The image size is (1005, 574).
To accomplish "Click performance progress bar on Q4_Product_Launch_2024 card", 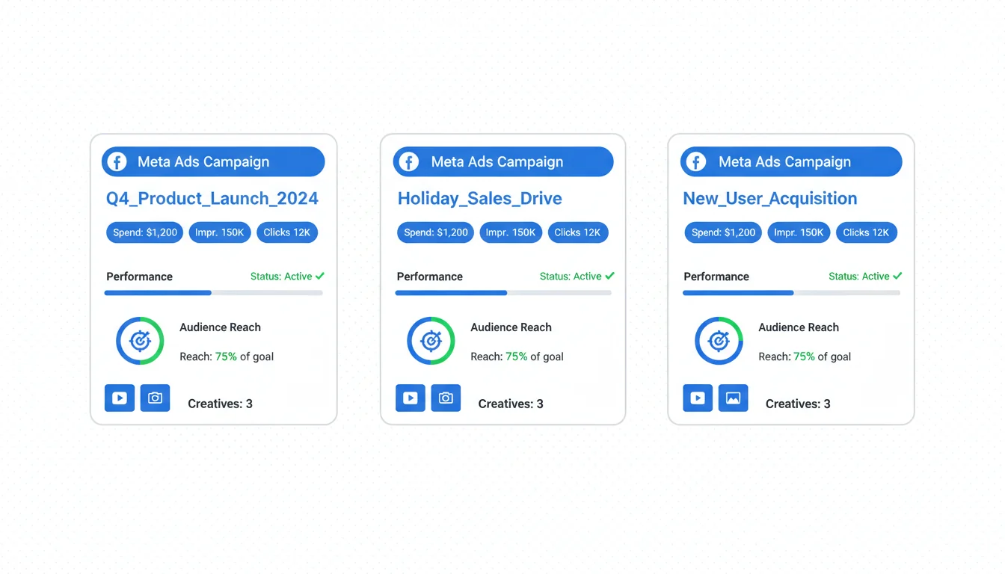I will click(x=213, y=293).
